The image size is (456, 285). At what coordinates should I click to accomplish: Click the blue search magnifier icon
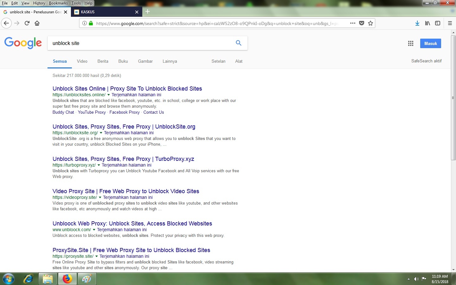tap(238, 43)
